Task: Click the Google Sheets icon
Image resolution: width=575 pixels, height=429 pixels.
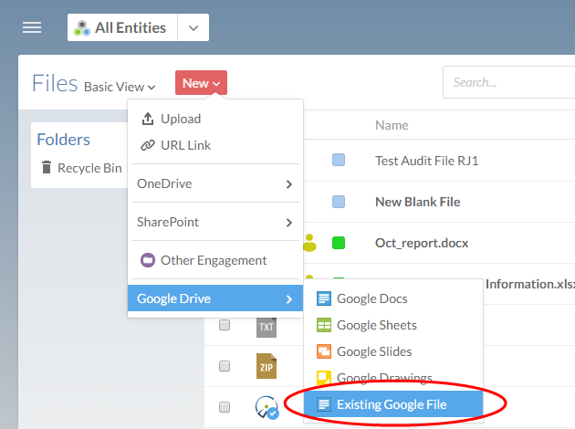Action: tap(323, 325)
